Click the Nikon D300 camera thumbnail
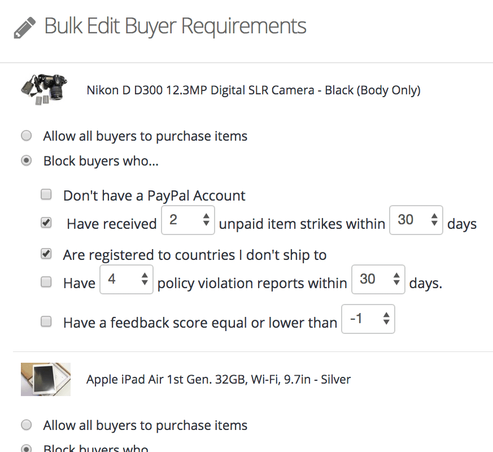This screenshot has height=452, width=493. point(43,90)
